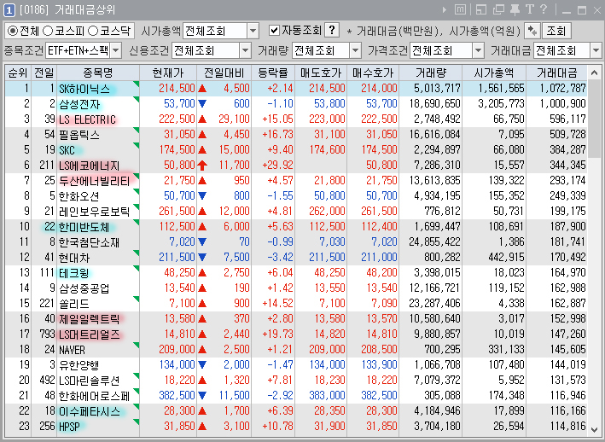
Task: Open the 거래대금 filter dropdown
Action: coord(596,50)
